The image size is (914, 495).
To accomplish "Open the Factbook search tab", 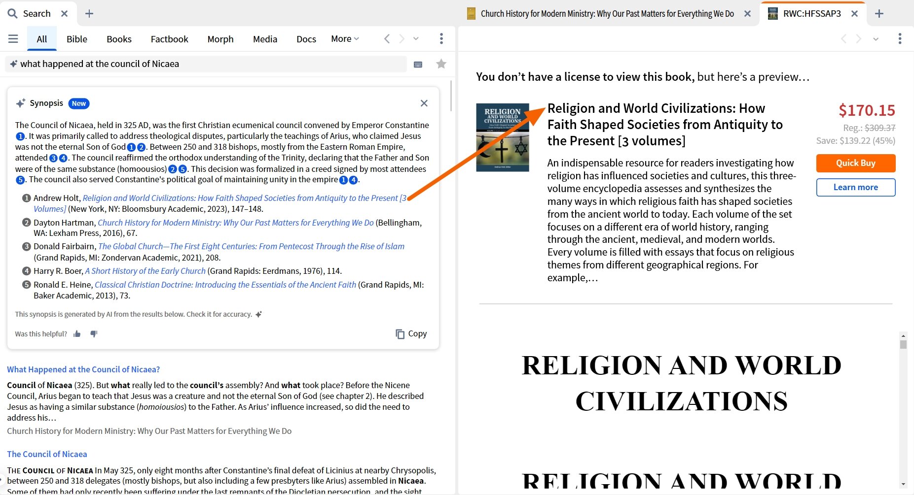I will click(170, 39).
